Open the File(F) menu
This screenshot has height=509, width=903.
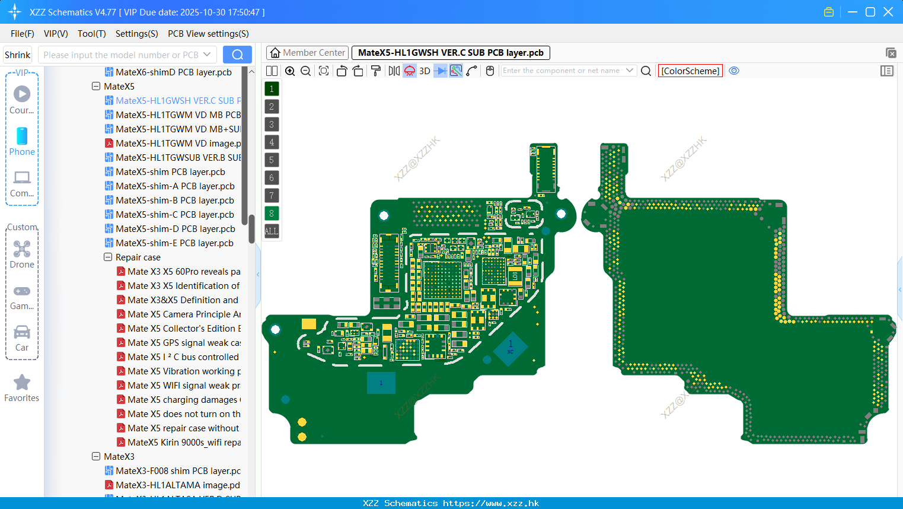23,34
